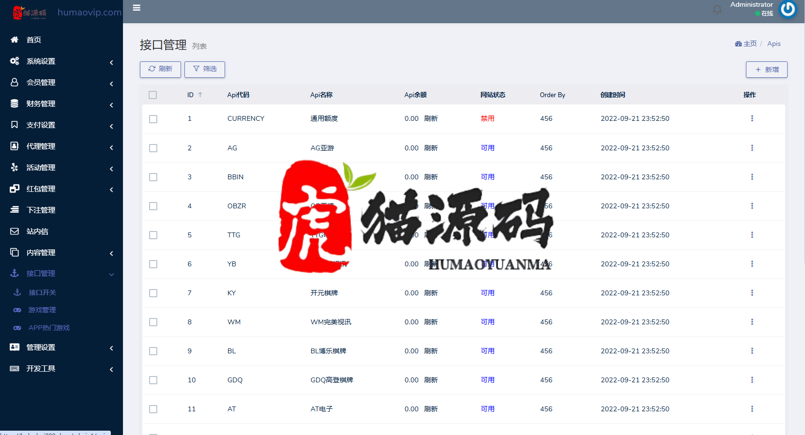The height and width of the screenshot is (435, 805).
Task: Open actions menu for WM row
Action: pyautogui.click(x=752, y=322)
